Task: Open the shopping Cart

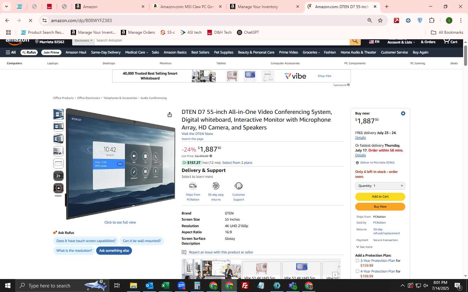Action: coord(450,41)
